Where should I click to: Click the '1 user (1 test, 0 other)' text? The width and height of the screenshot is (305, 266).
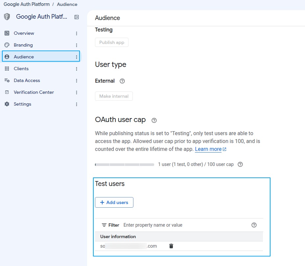[180, 164]
